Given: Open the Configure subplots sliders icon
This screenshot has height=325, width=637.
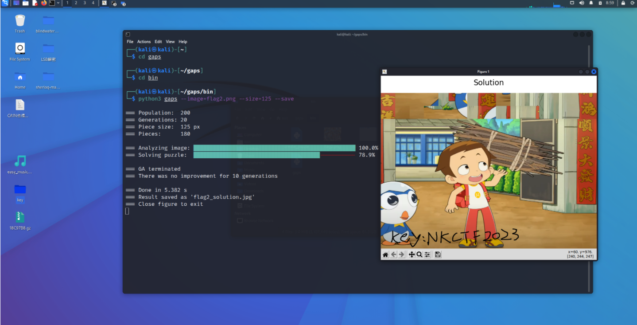Looking at the screenshot, I should [427, 255].
